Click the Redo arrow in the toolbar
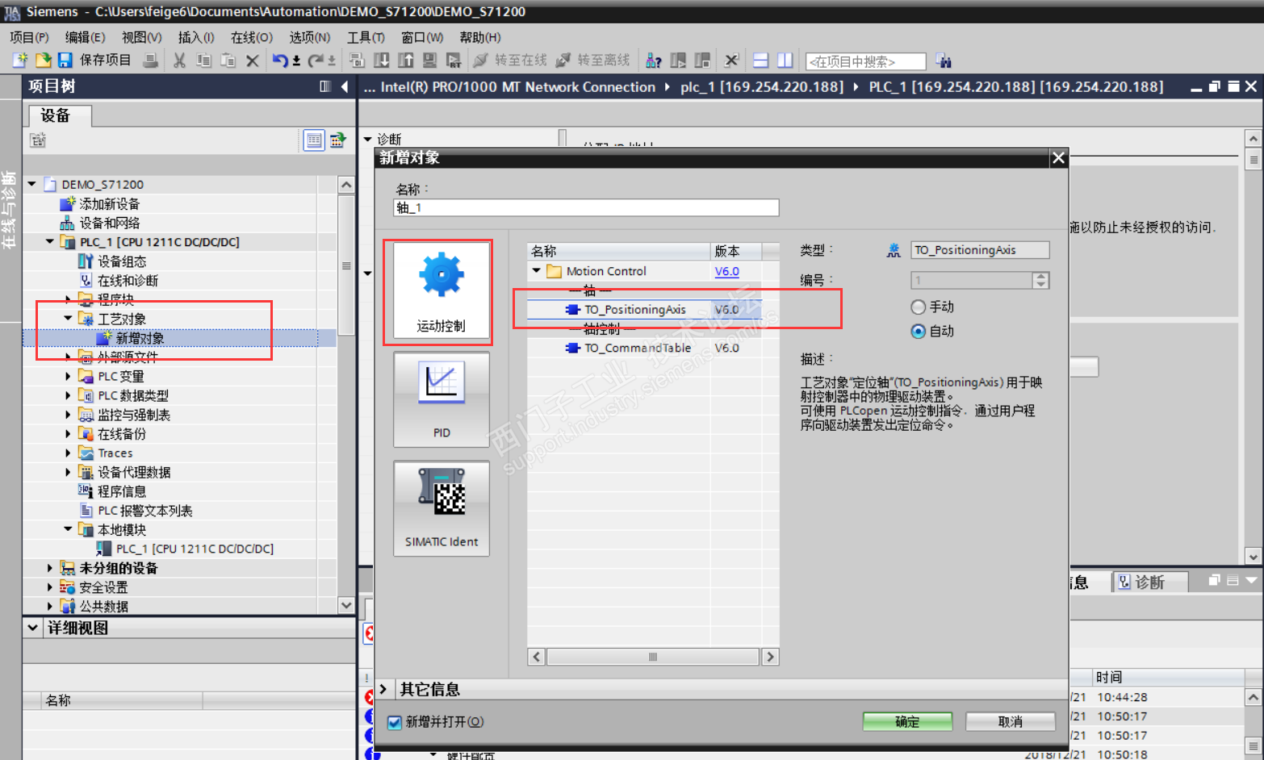 point(316,61)
